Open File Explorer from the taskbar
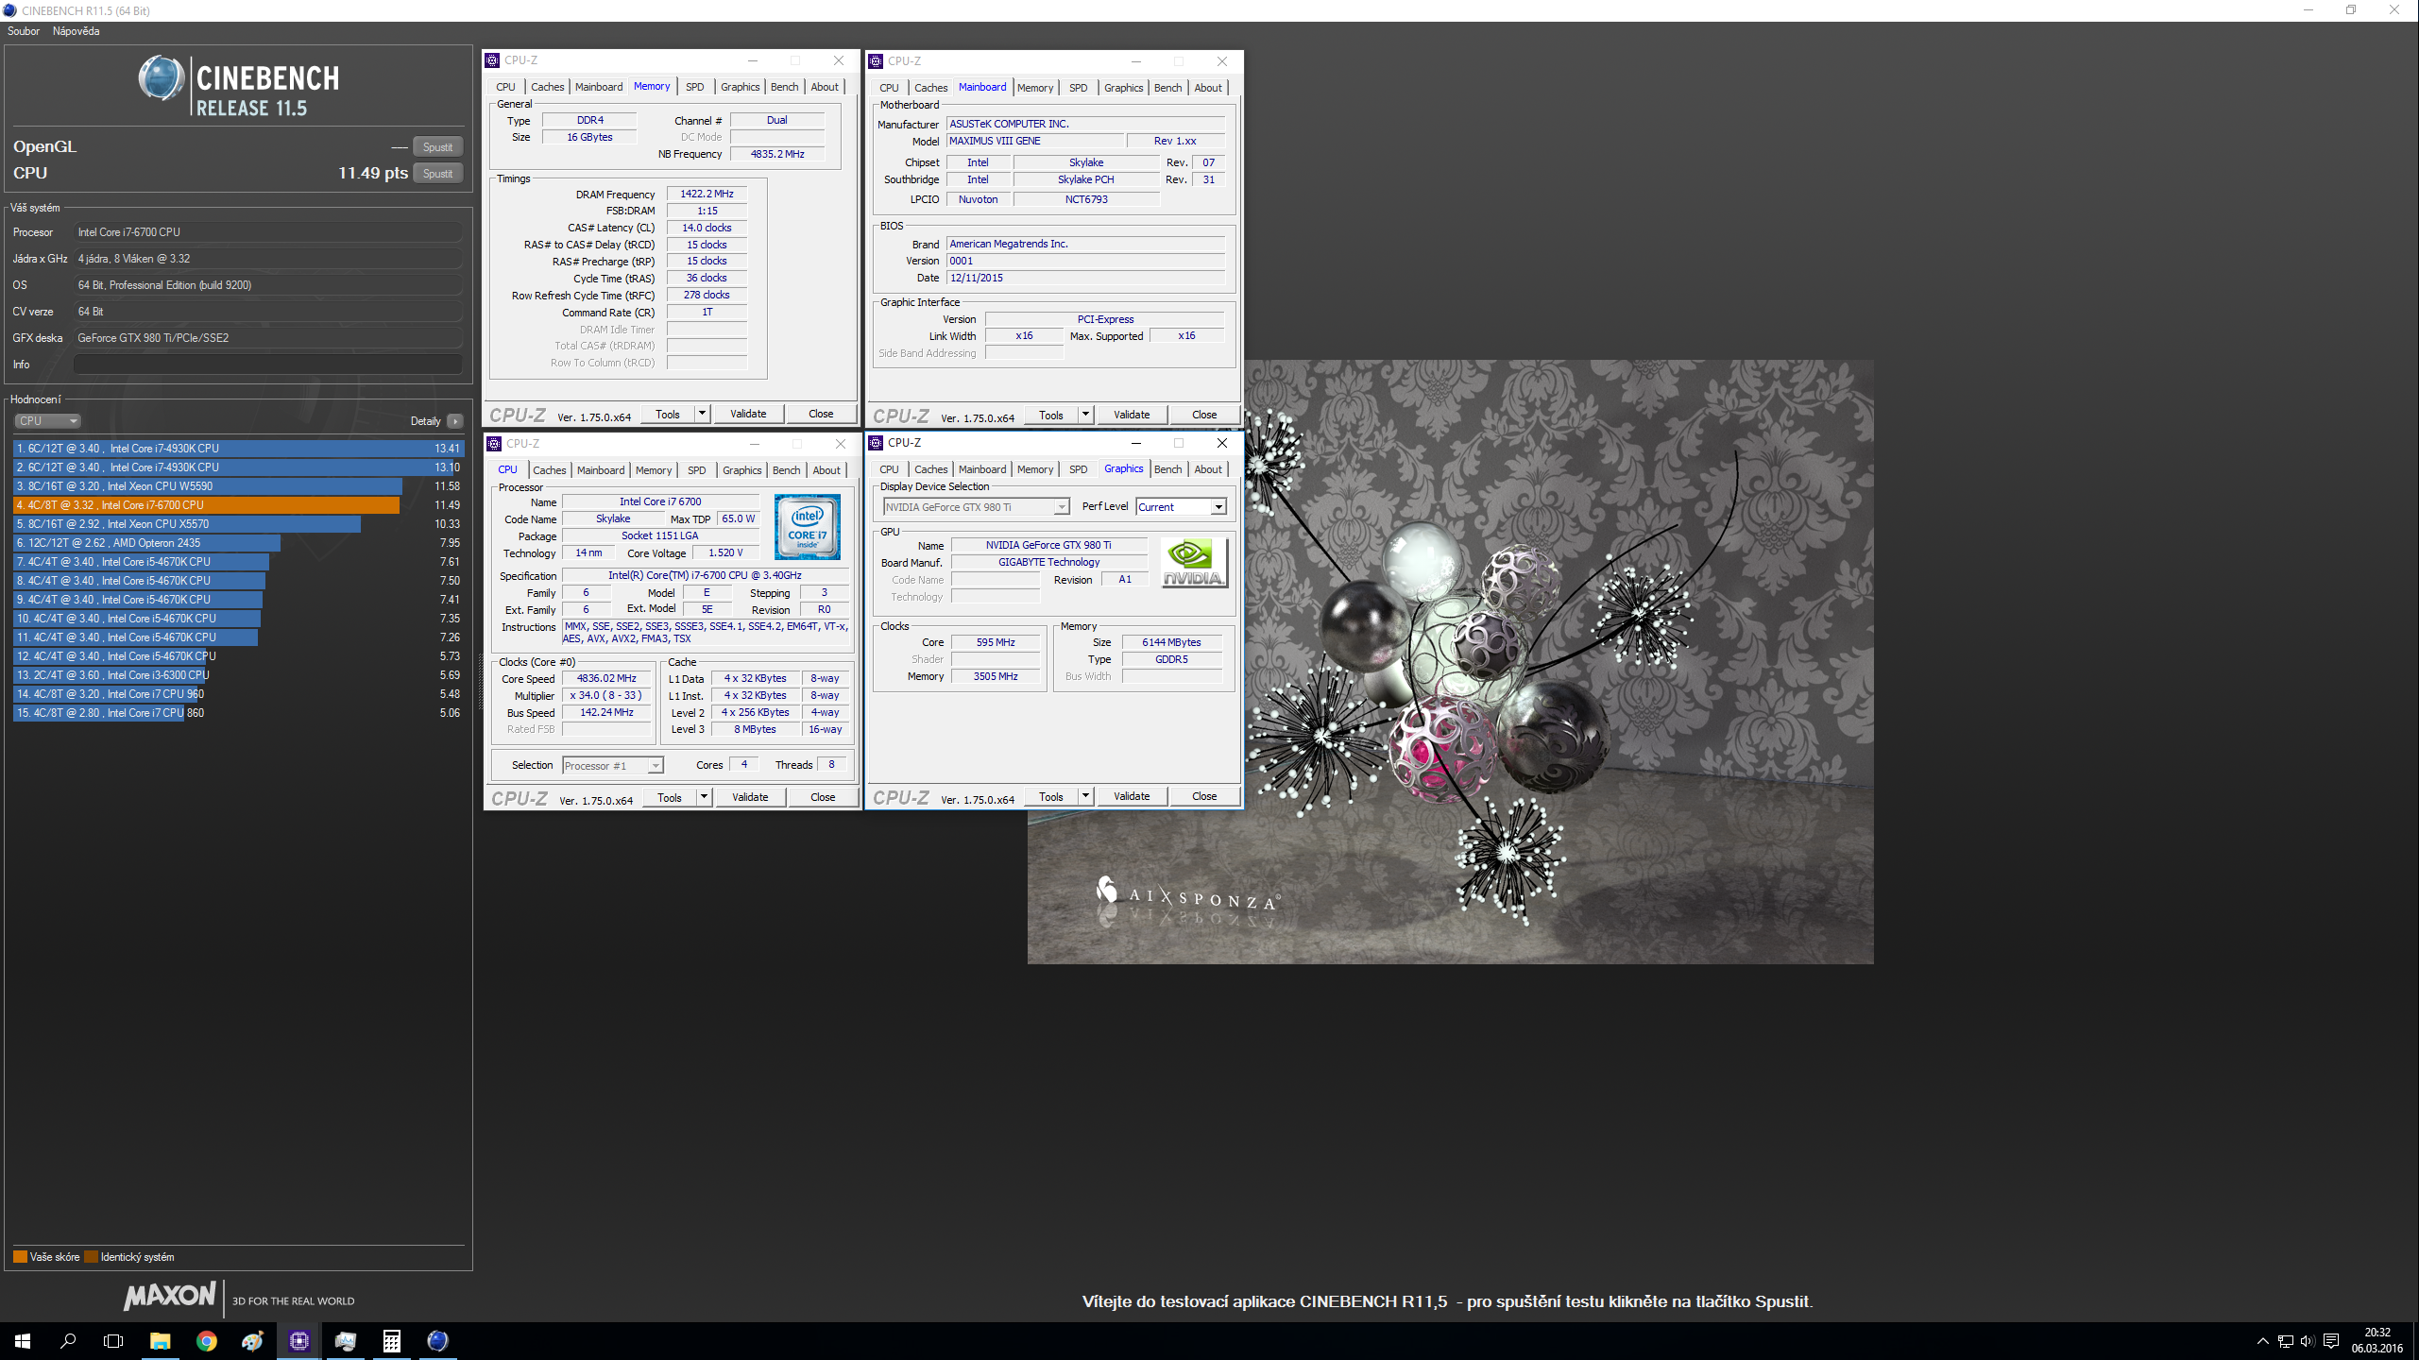The width and height of the screenshot is (2419, 1360). [x=160, y=1340]
